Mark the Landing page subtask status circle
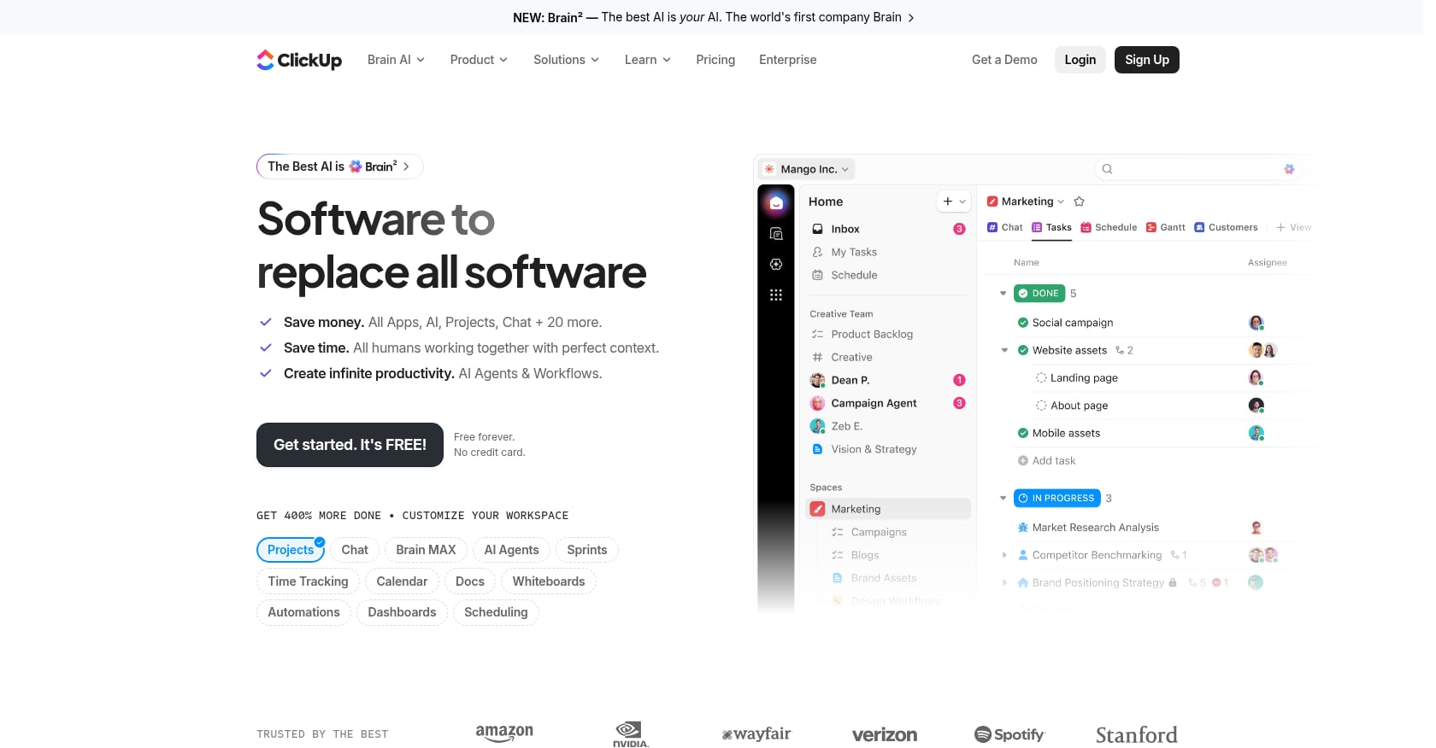 (x=1040, y=377)
